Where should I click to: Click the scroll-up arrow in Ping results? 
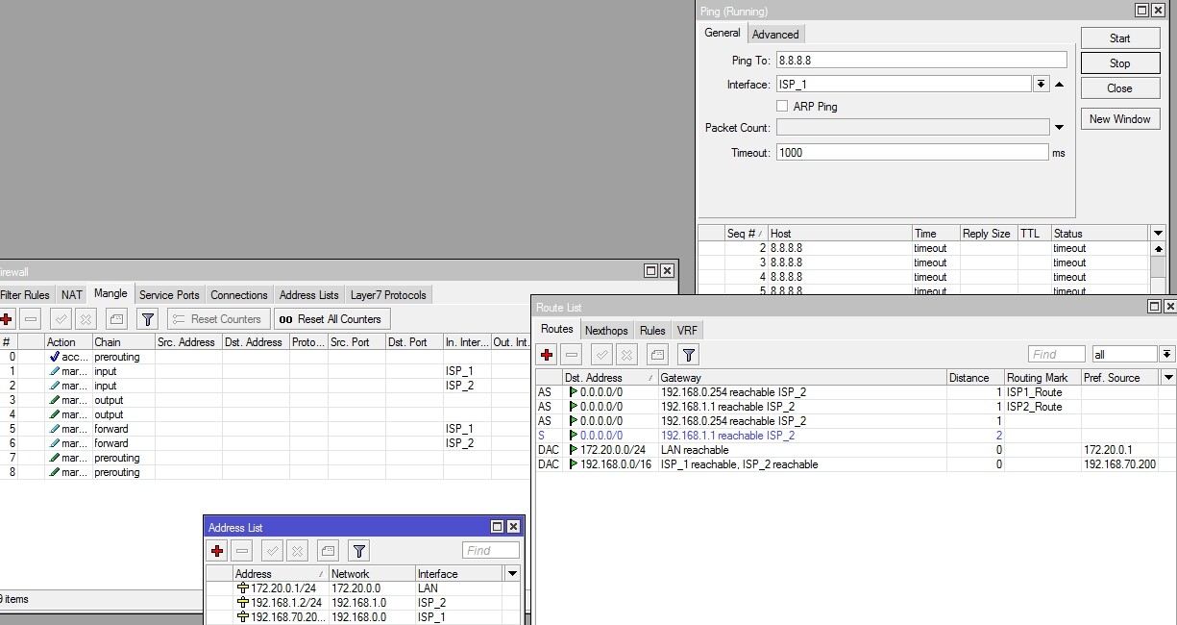click(1158, 248)
